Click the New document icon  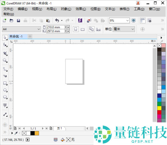click(5, 21)
